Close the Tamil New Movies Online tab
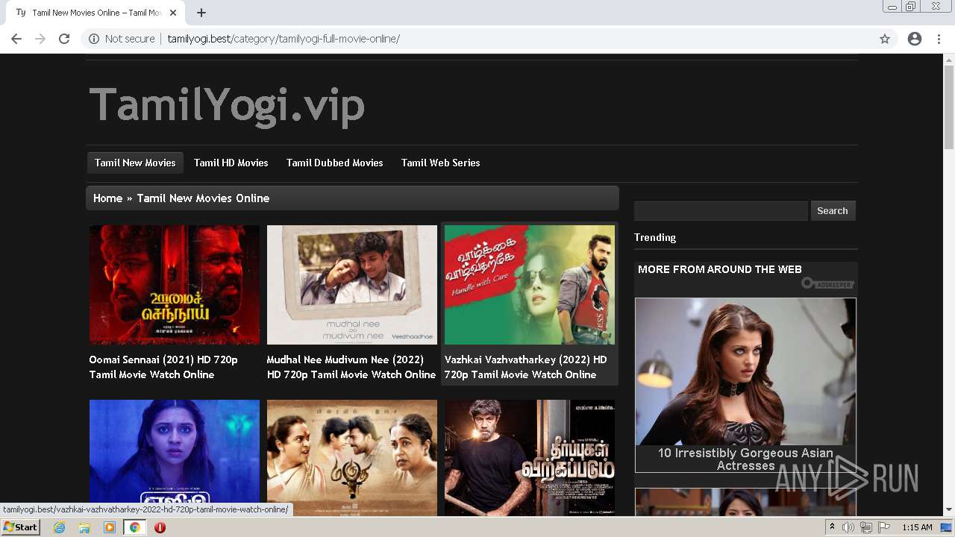The image size is (955, 537). pyautogui.click(x=173, y=13)
